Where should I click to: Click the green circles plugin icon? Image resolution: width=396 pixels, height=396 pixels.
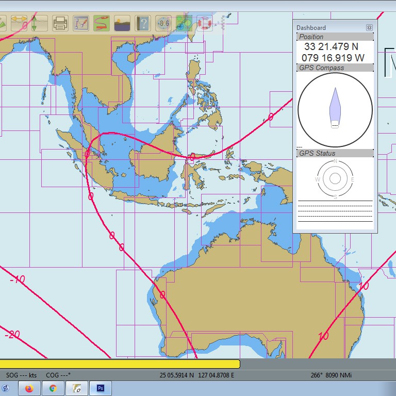point(184,23)
